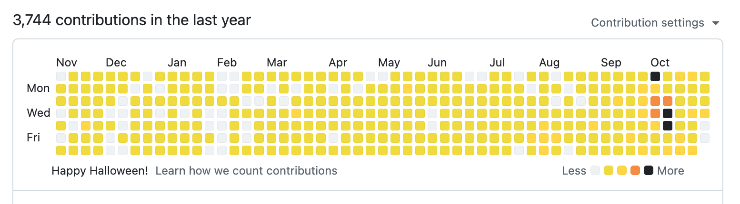Select the last cell in the Saturday row
Viewport: 740px width, 204px height.
click(x=692, y=150)
